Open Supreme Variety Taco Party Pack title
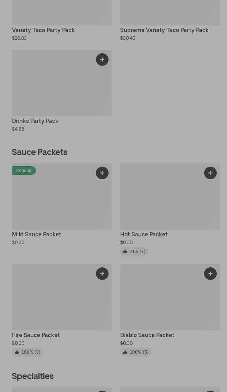 [164, 30]
